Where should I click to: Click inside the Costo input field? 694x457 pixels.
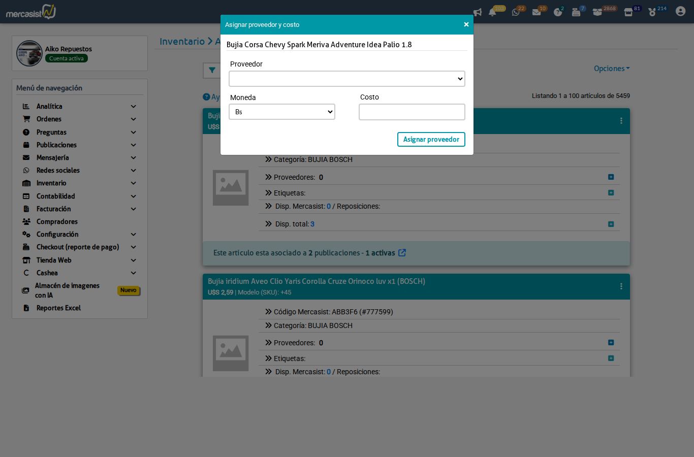(x=412, y=112)
